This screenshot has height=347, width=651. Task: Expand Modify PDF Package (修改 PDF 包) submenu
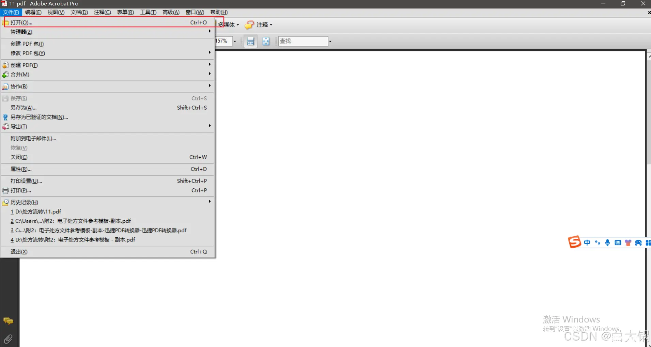[x=108, y=53]
